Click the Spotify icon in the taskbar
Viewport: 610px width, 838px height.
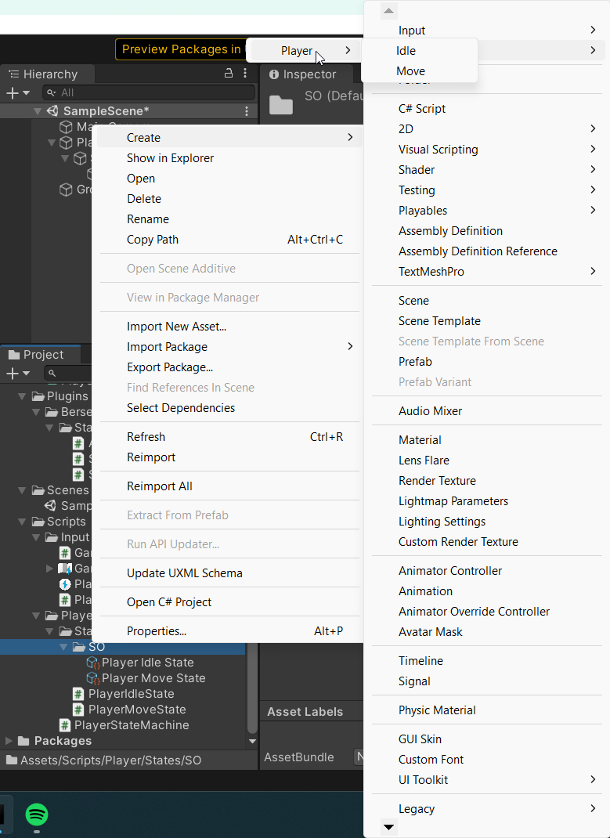tap(37, 815)
